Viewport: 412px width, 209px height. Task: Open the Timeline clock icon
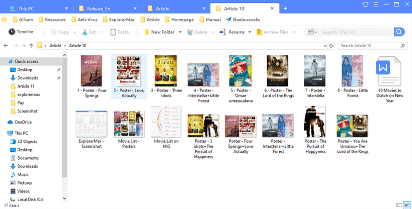pyautogui.click(x=12, y=32)
